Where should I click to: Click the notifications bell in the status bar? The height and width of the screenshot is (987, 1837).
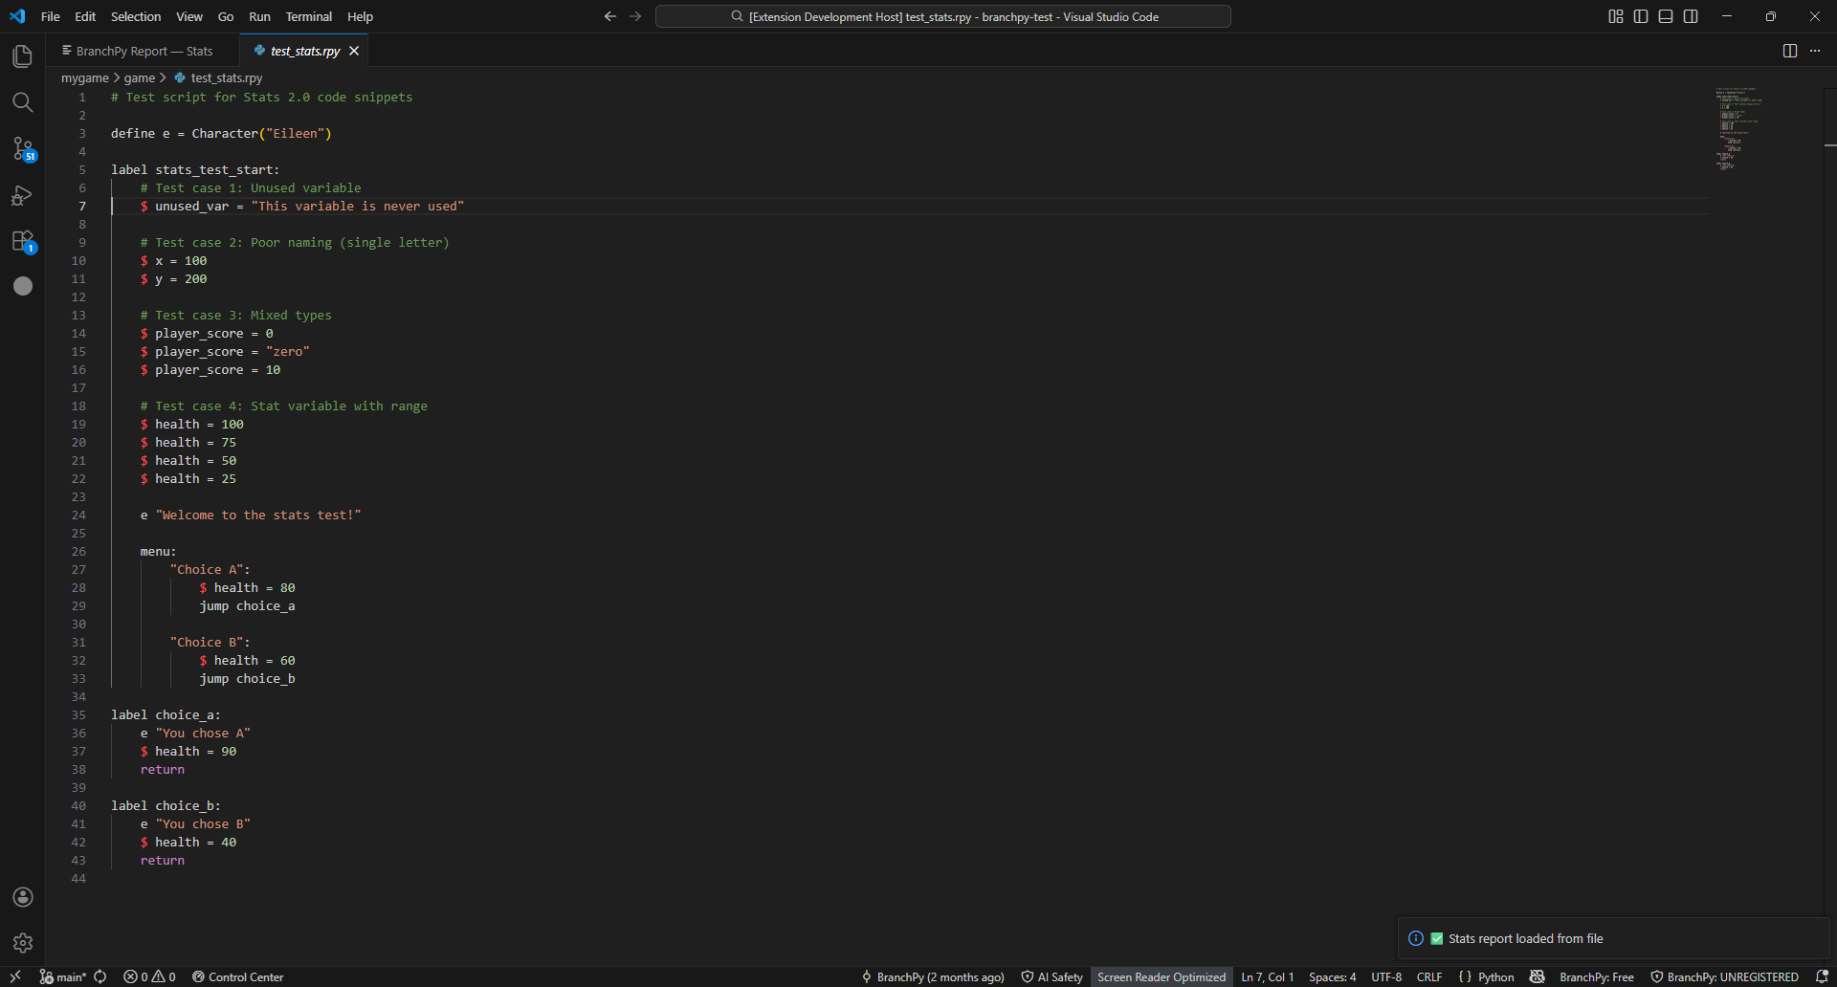pyautogui.click(x=1823, y=976)
